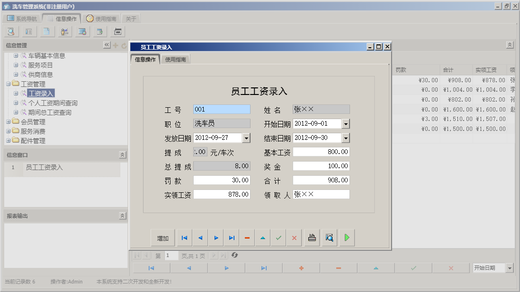Screen dimensions: 520x292
Task: Jump to the last record with the arrow icon
Action: [x=231, y=238]
